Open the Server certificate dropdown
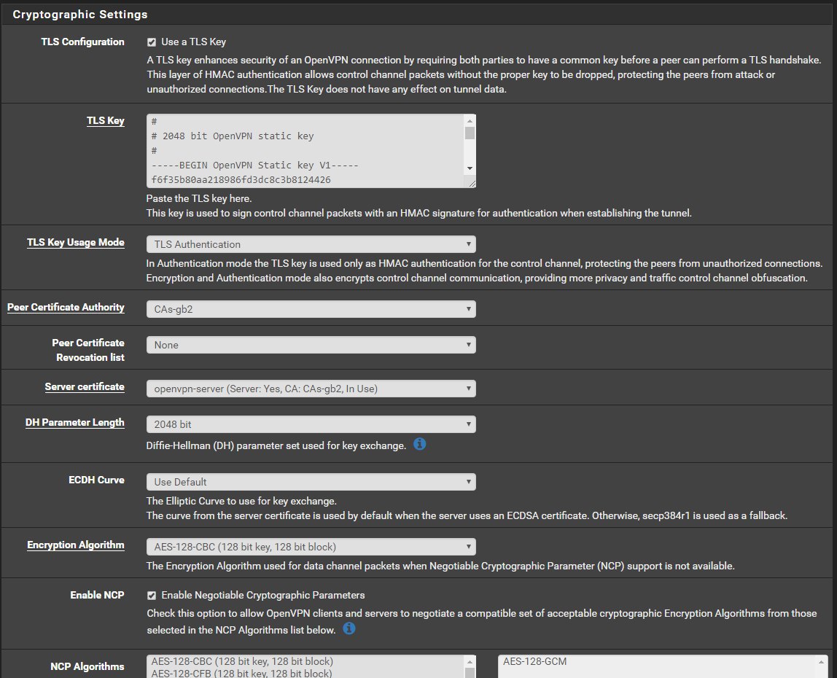This screenshot has height=678, width=837. click(311, 389)
